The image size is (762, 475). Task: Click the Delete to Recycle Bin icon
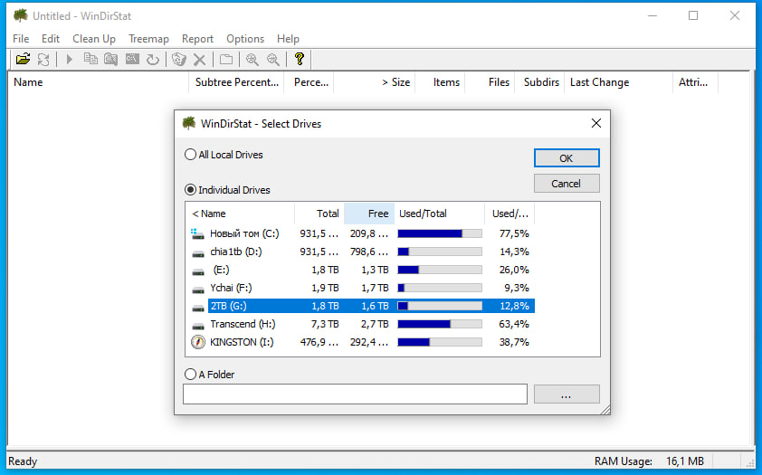(x=179, y=59)
